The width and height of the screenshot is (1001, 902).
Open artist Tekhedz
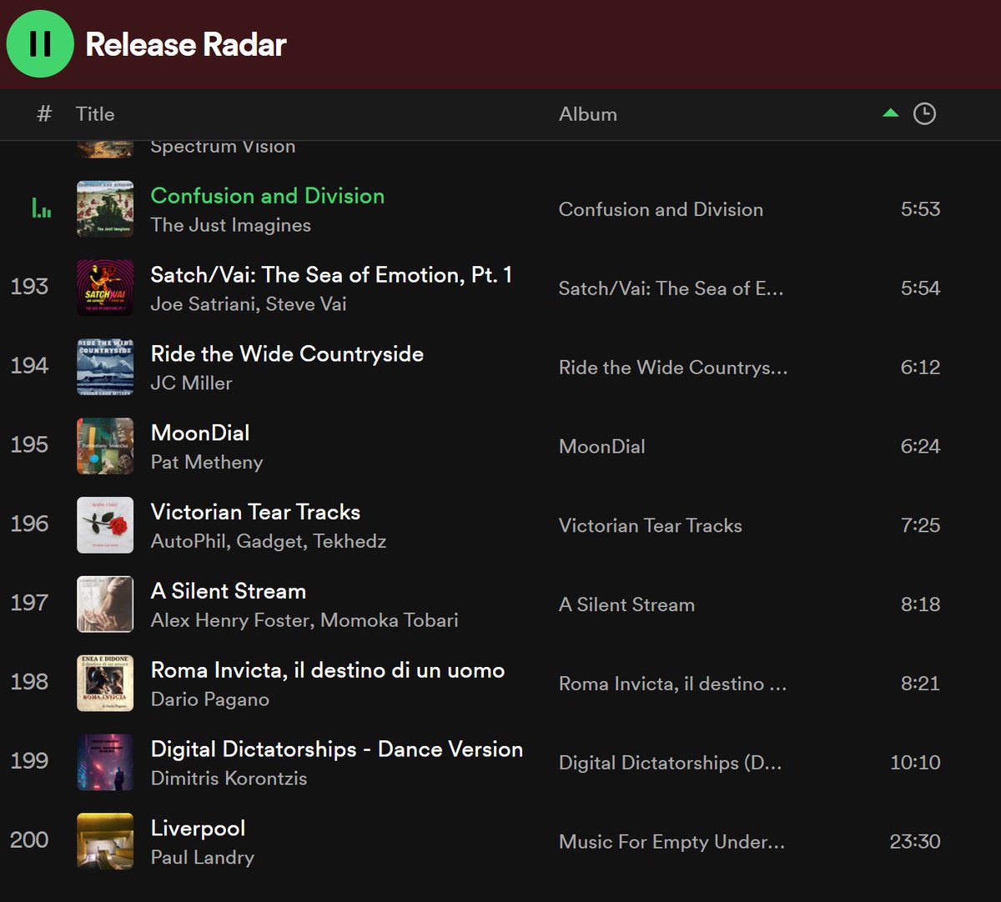tap(350, 542)
